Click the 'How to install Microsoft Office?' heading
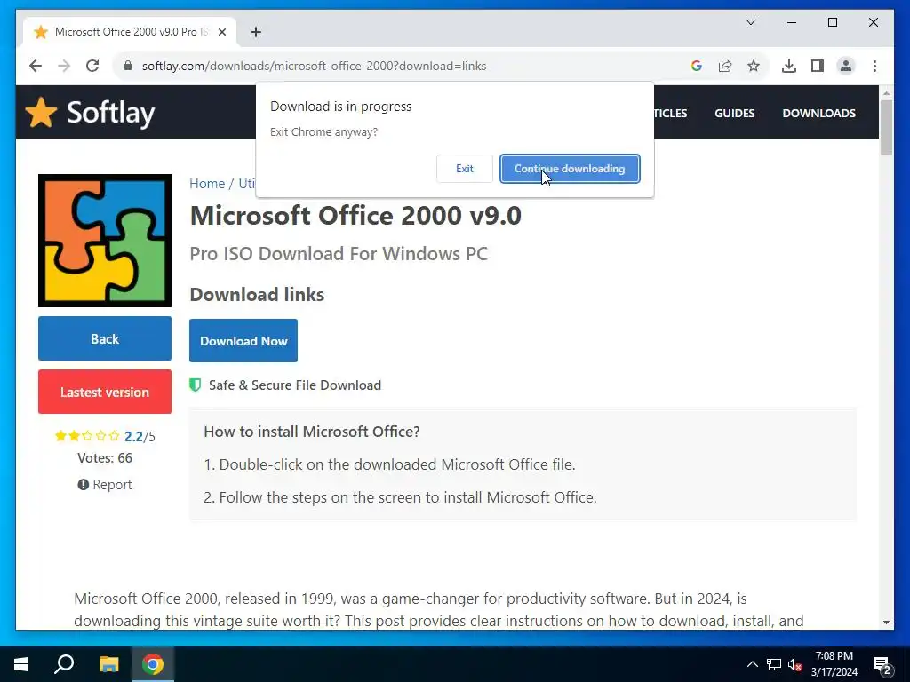This screenshot has height=682, width=910. tap(312, 432)
